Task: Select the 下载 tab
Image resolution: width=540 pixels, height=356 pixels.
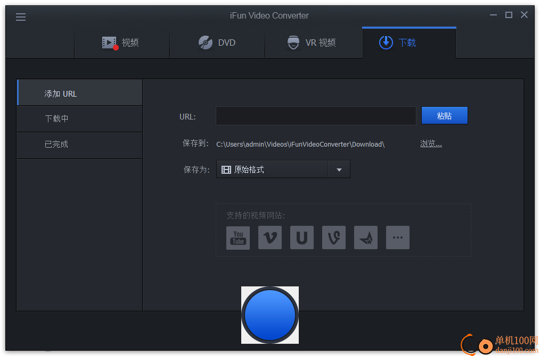Action: pyautogui.click(x=409, y=43)
